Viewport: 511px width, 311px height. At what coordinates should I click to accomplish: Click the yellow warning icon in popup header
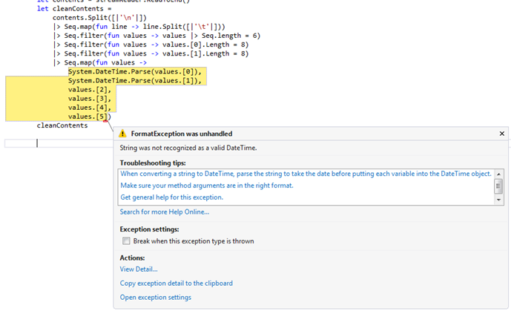click(x=123, y=134)
